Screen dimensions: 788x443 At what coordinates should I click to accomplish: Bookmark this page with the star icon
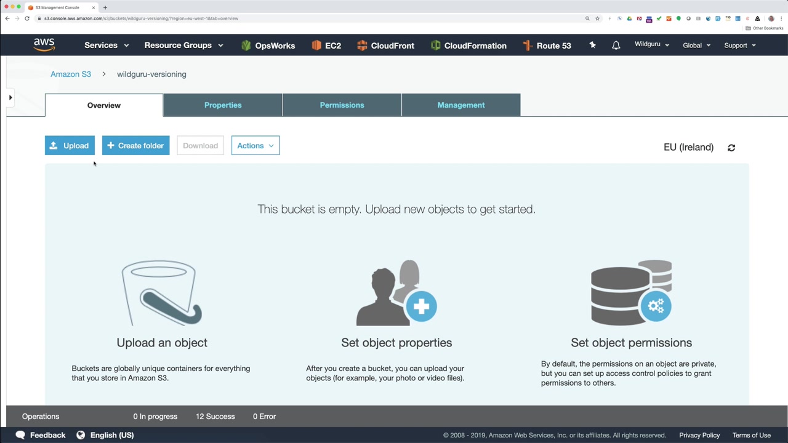597,18
